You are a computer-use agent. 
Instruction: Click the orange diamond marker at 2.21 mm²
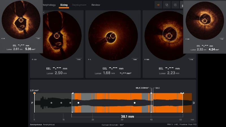(34, 93)
